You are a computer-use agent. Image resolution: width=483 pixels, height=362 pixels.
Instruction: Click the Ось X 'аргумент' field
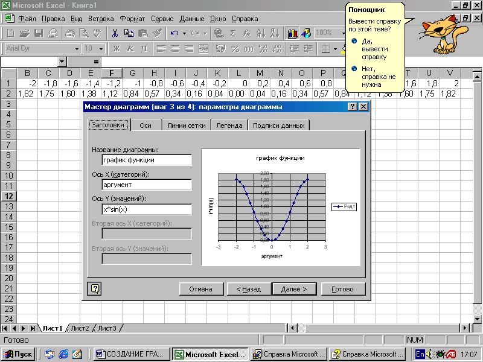(147, 185)
